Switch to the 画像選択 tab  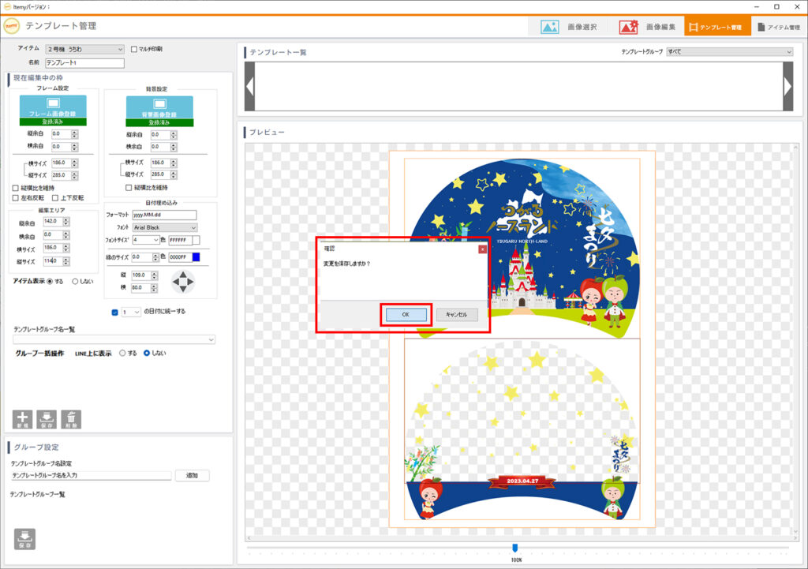(x=569, y=27)
